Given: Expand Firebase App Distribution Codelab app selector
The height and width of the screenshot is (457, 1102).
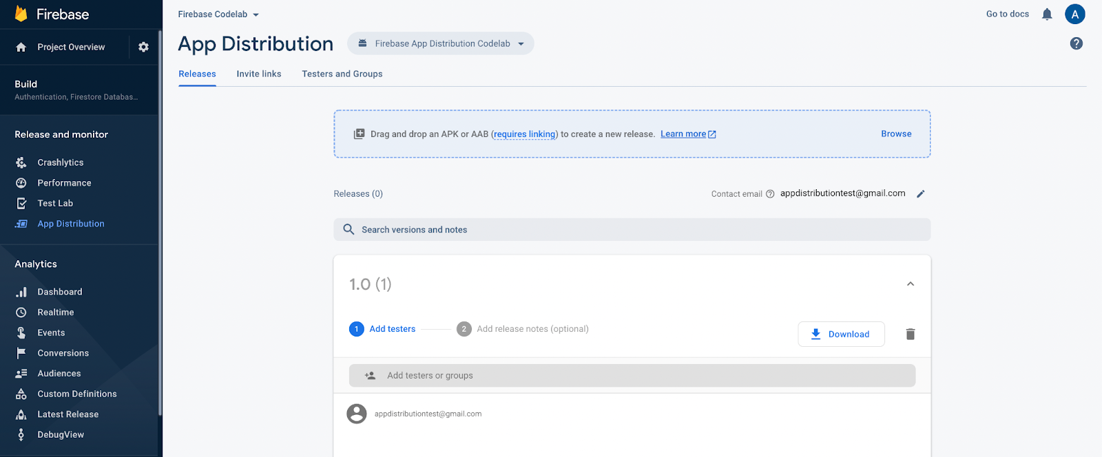Looking at the screenshot, I should tap(441, 43).
